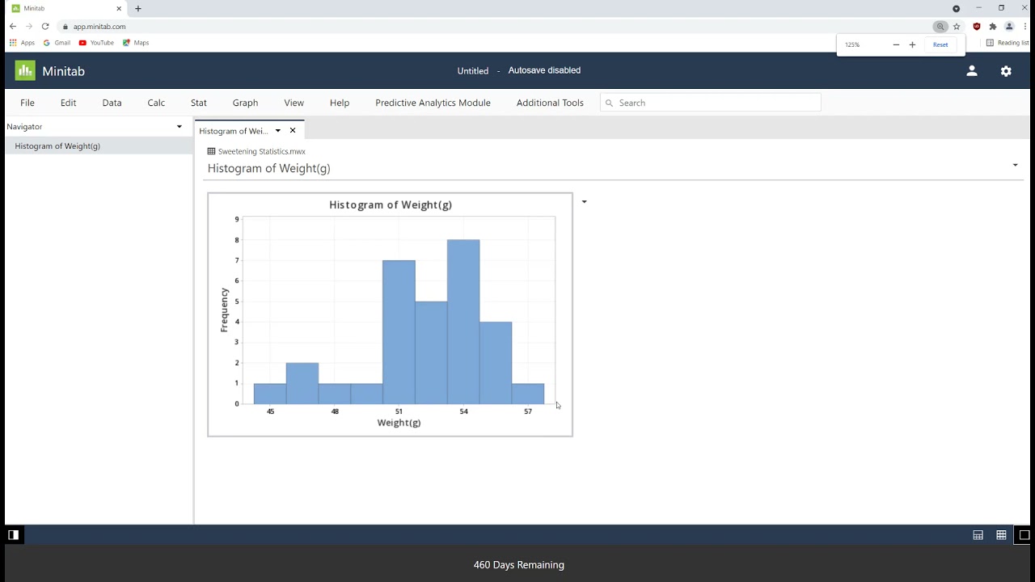Open the user account icon
The image size is (1035, 582).
click(972, 71)
